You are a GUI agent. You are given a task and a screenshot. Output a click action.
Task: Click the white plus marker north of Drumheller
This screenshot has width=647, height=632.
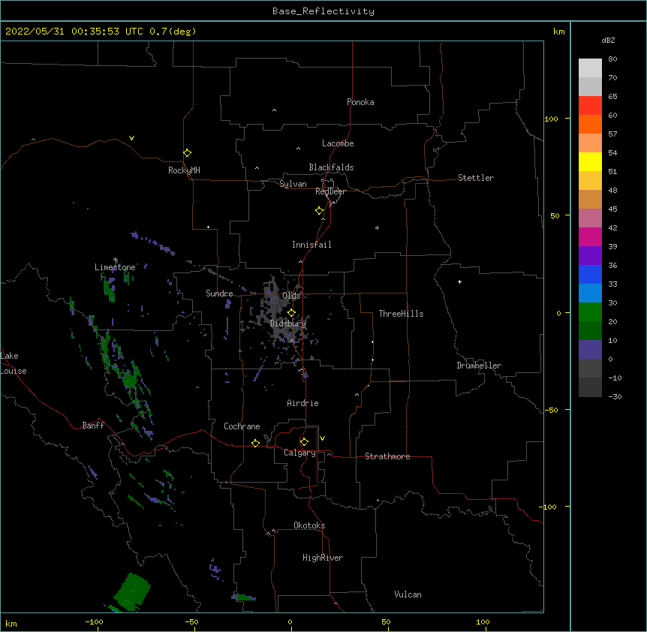click(x=459, y=281)
